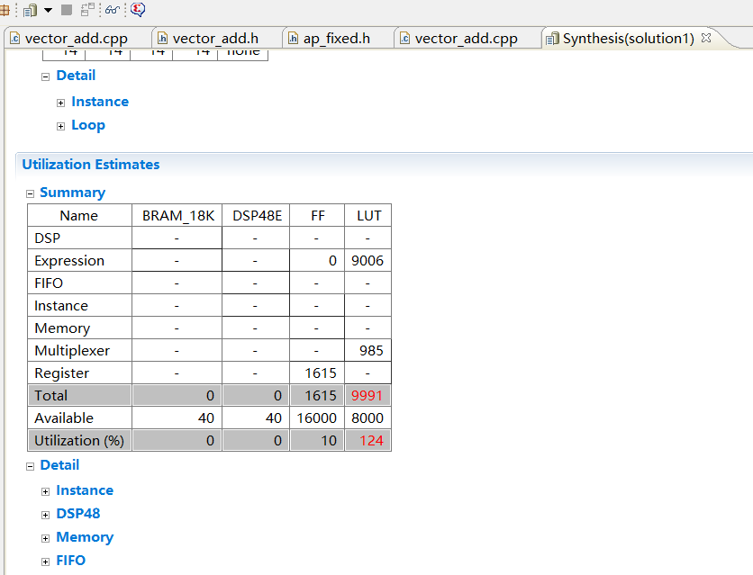Image resolution: width=753 pixels, height=575 pixels.
Task: Select the Synthesis(solution1) tab
Action: 628,39
